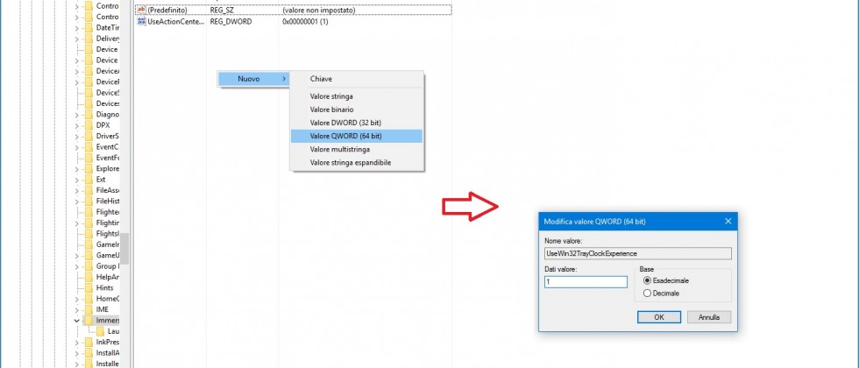Click the Flights folder icon
This screenshot has height=368, width=859.
click(x=89, y=233)
